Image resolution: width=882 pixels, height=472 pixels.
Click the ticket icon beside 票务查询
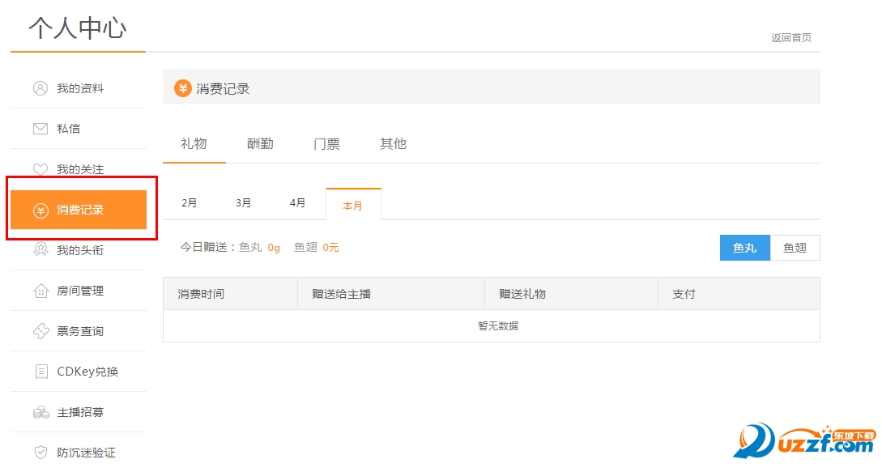pyautogui.click(x=40, y=331)
